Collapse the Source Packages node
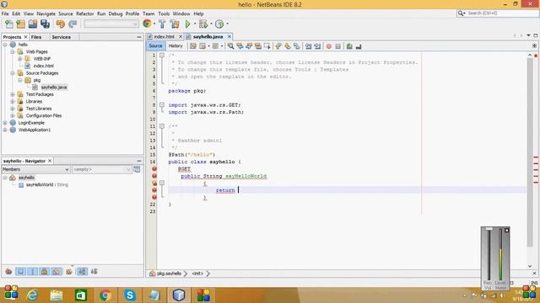Screen dimensions: 540x303 tap(13, 73)
